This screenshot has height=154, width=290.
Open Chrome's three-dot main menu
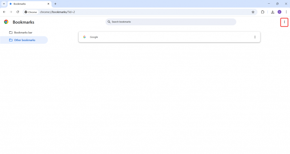coord(286,12)
